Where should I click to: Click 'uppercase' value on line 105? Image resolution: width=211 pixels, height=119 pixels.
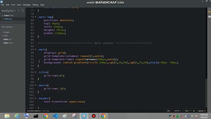pos(76,101)
